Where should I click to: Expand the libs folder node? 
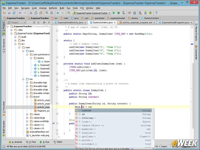coord(15,40)
